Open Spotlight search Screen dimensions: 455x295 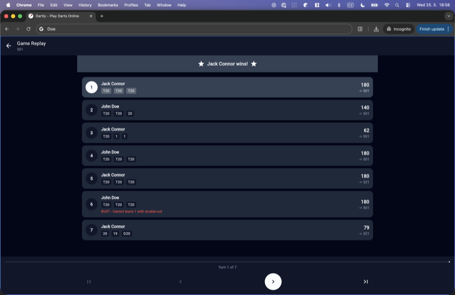(397, 5)
